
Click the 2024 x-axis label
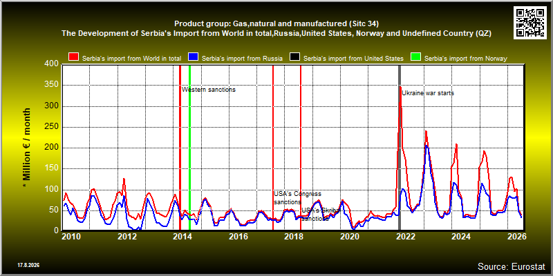coord(462,237)
